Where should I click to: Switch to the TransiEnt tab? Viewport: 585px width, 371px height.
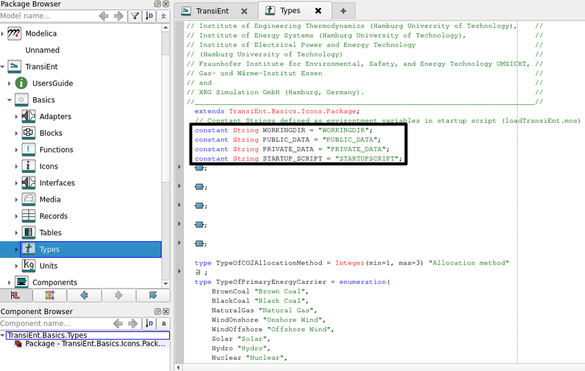click(216, 11)
